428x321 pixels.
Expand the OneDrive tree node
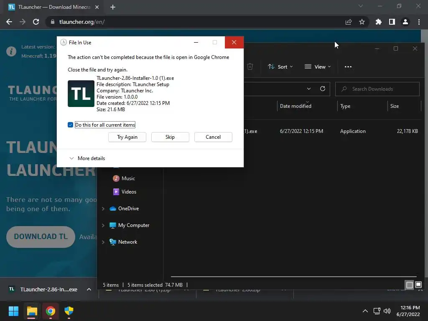(x=103, y=209)
